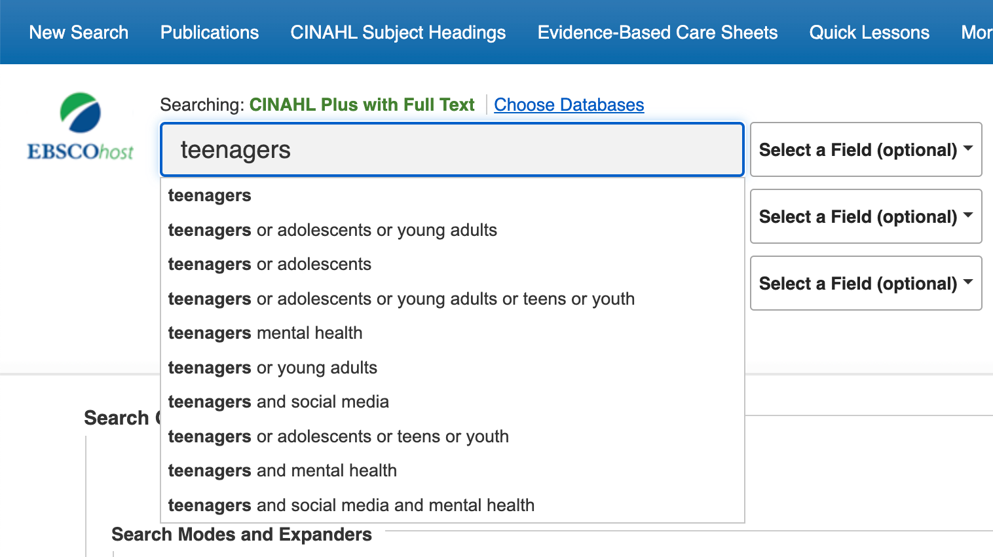Choose 'teenagers or adolescents' suggestion
Viewport: 993px width, 557px height.
(x=452, y=264)
